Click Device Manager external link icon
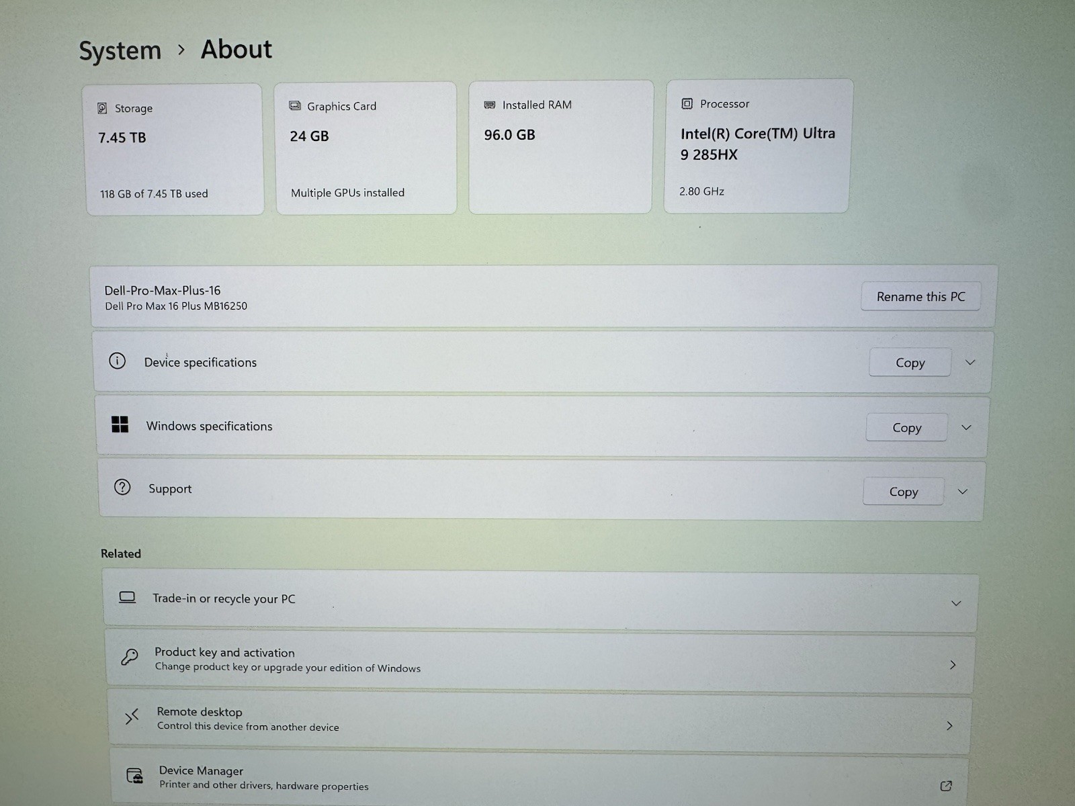Image resolution: width=1075 pixels, height=806 pixels. (946, 785)
